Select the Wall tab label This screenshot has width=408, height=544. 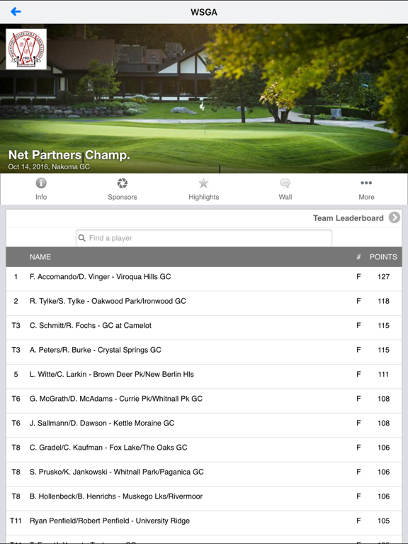285,197
